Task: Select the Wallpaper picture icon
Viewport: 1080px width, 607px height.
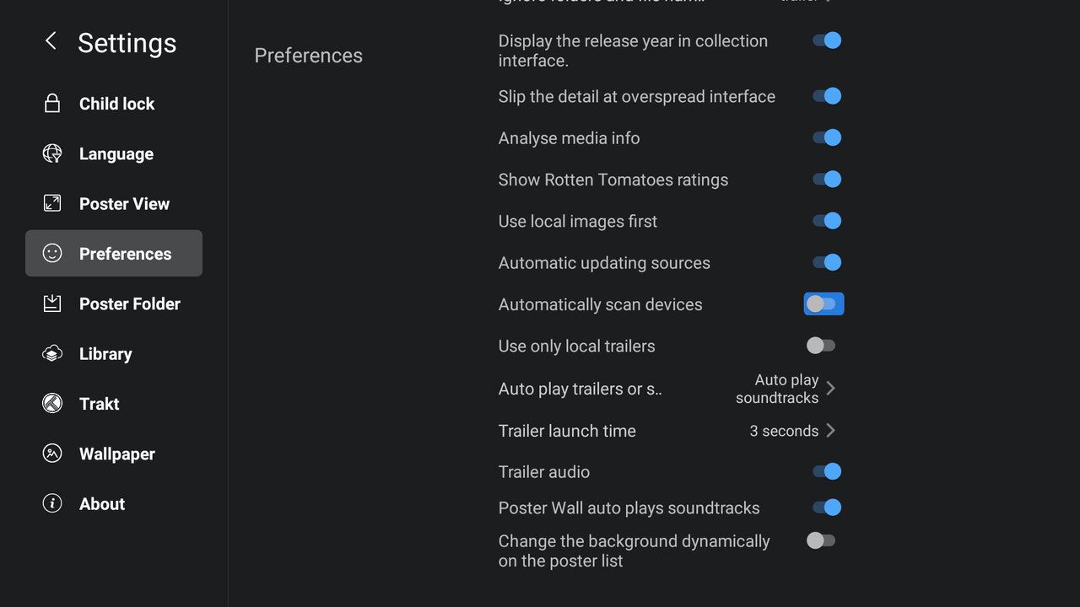Action: 52,454
